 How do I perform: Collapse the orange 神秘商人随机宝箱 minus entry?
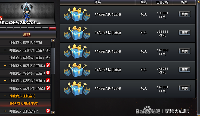(5, 96)
